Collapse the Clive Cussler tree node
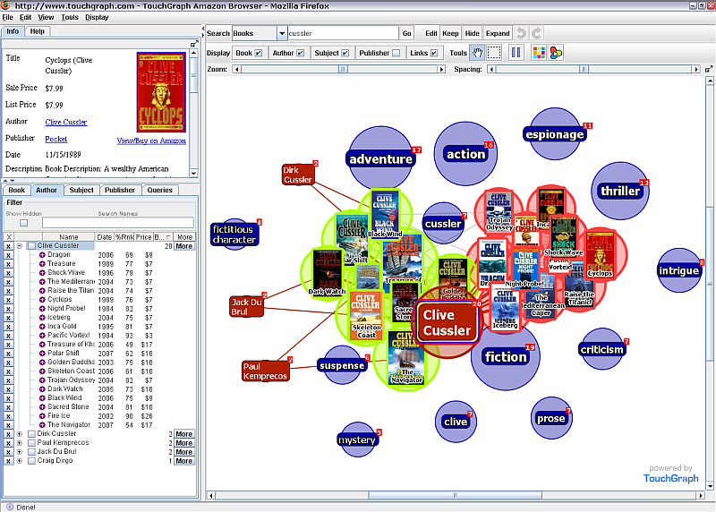 click(x=20, y=246)
